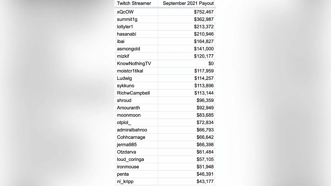Image resolution: width=331 pixels, height=186 pixels.
Task: Click the asmongold row name
Action: click(x=136, y=49)
